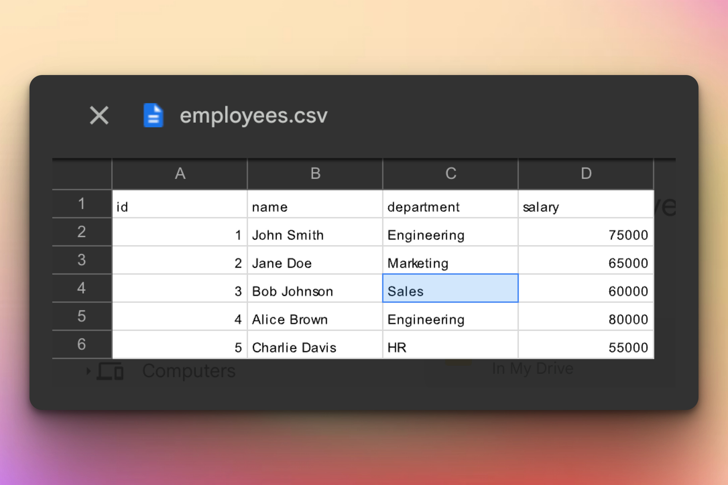This screenshot has height=485, width=728.
Task: Select column C header
Action: (x=450, y=174)
